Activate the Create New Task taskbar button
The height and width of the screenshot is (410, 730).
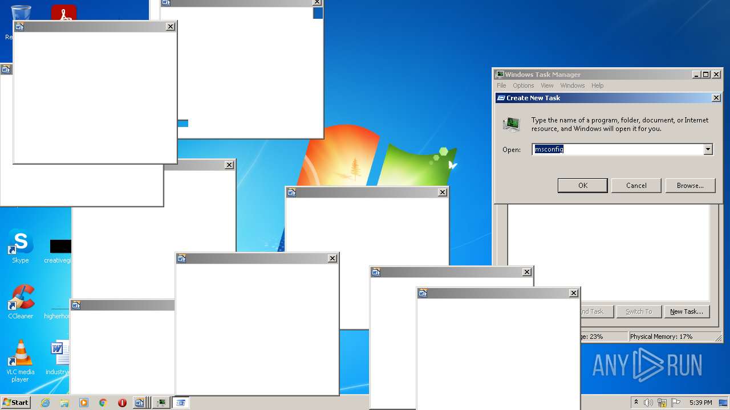pos(180,403)
